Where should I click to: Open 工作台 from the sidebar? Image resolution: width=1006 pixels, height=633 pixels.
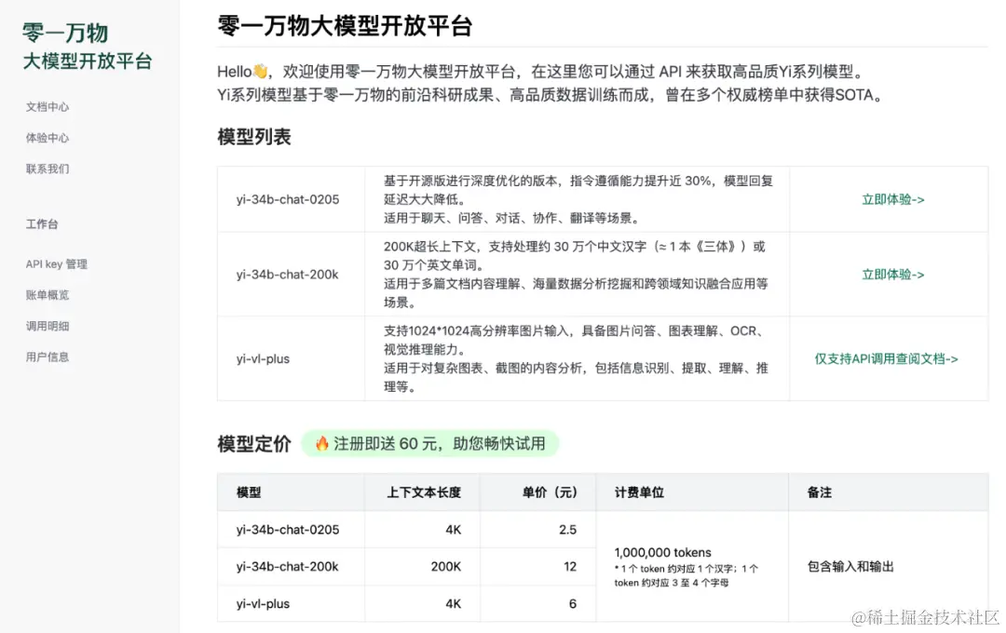coord(42,223)
